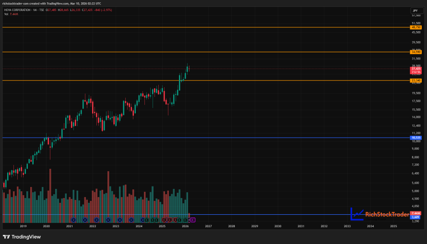Click the 31,500 price scale label
Viewport: 427px width, 244px height.
416,59
